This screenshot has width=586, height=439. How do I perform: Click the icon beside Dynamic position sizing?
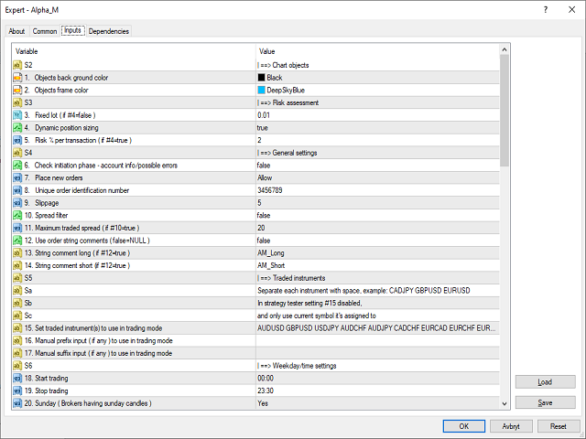pos(17,128)
